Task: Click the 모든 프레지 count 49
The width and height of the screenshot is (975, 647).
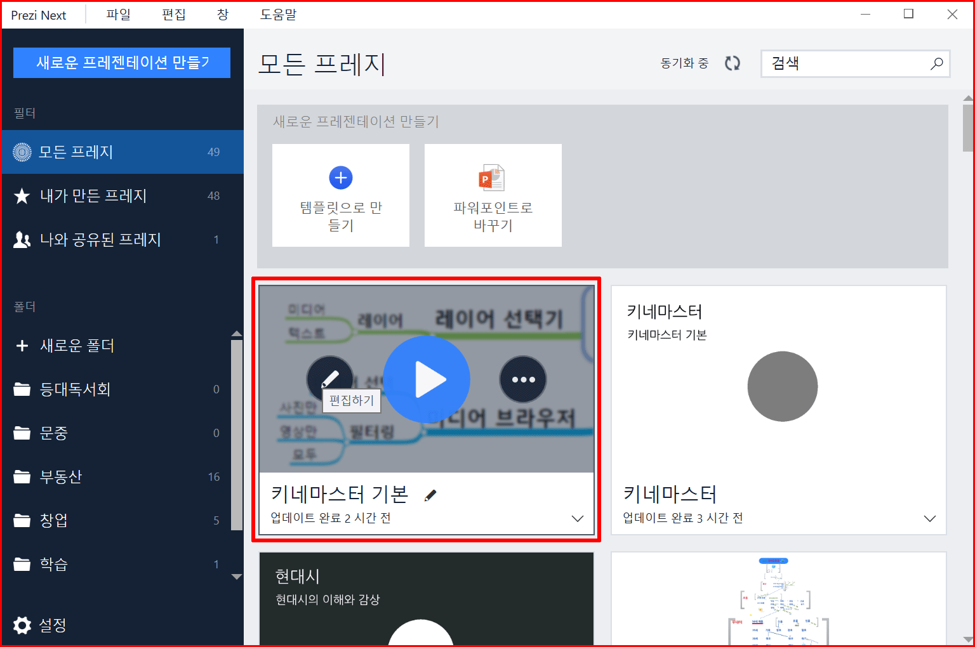Action: click(214, 152)
